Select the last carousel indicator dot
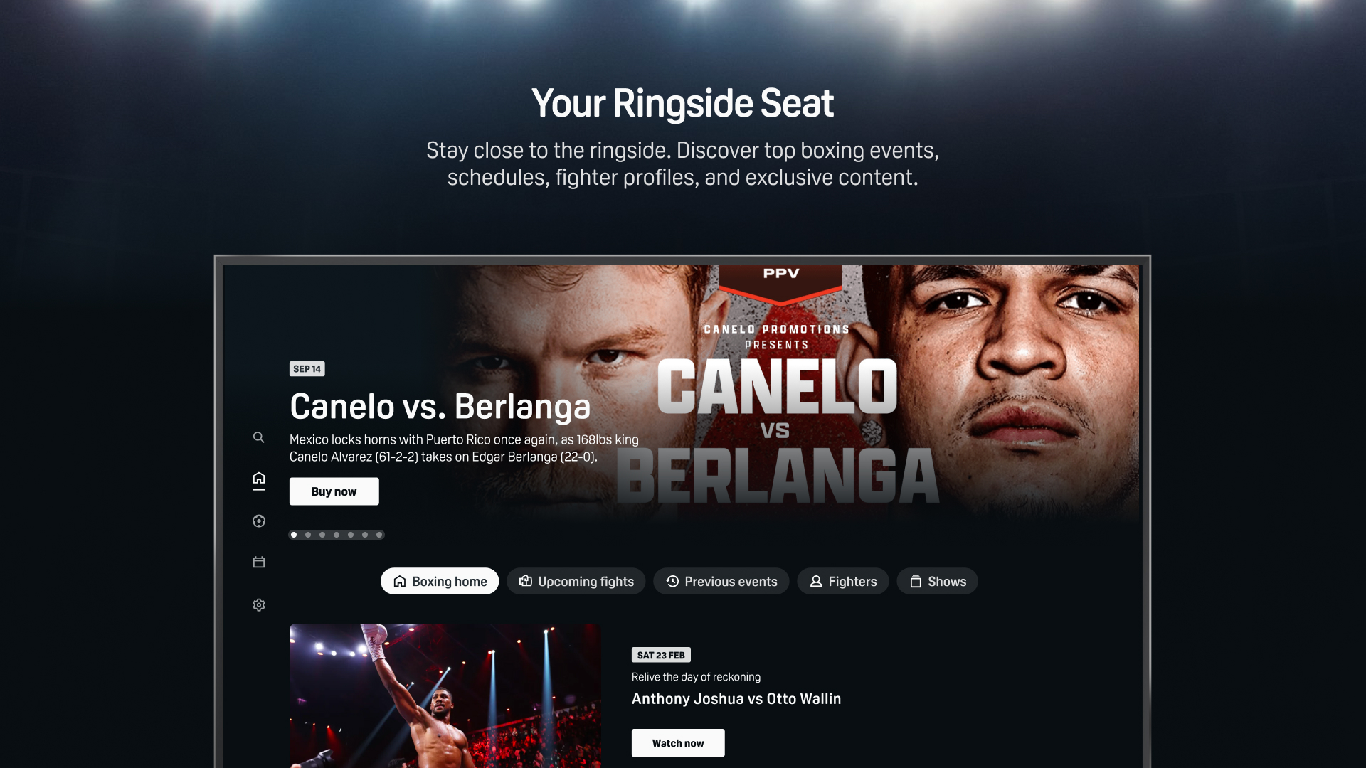1366x768 pixels. [x=378, y=534]
